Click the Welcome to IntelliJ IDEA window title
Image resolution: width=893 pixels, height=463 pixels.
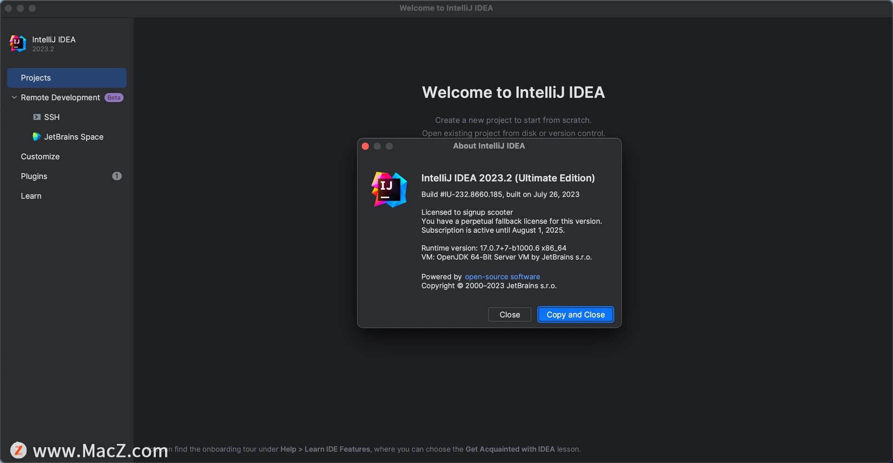(x=446, y=8)
